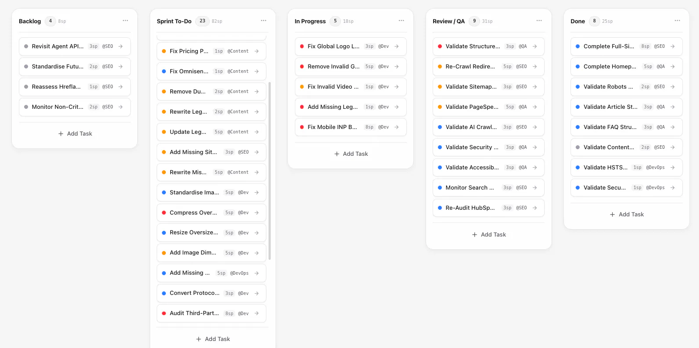
Task: Click the arrow on Monitor Non-Crit... card
Action: pyautogui.click(x=121, y=107)
